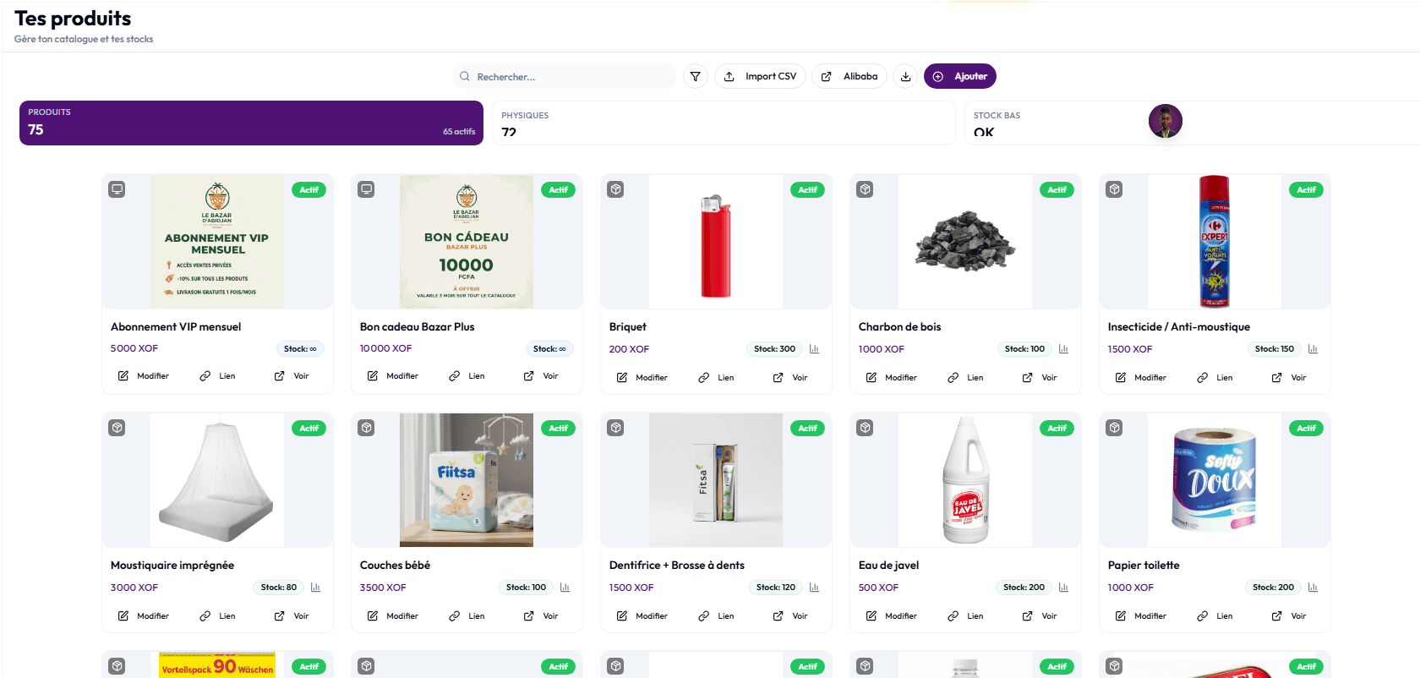Image resolution: width=1420 pixels, height=678 pixels.
Task: Open the Alibaba import button
Action: 849,76
